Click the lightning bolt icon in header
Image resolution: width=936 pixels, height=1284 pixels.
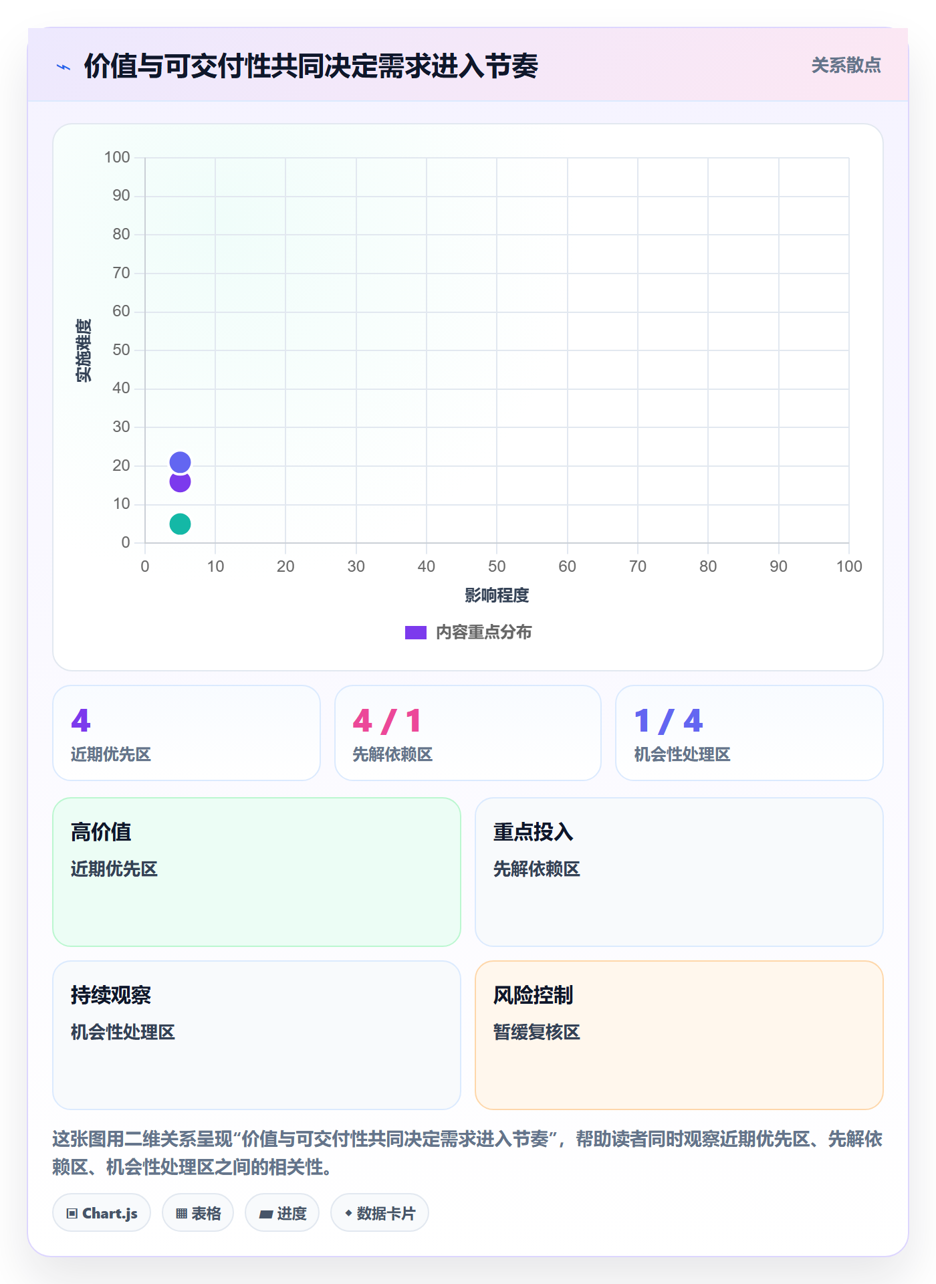tap(64, 67)
